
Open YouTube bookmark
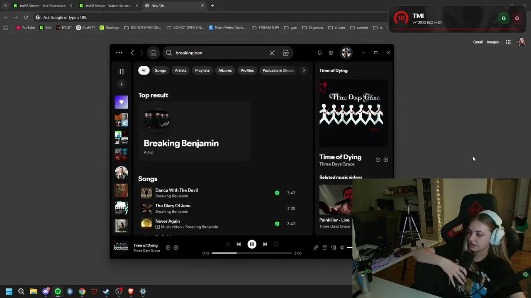pyautogui.click(x=25, y=28)
